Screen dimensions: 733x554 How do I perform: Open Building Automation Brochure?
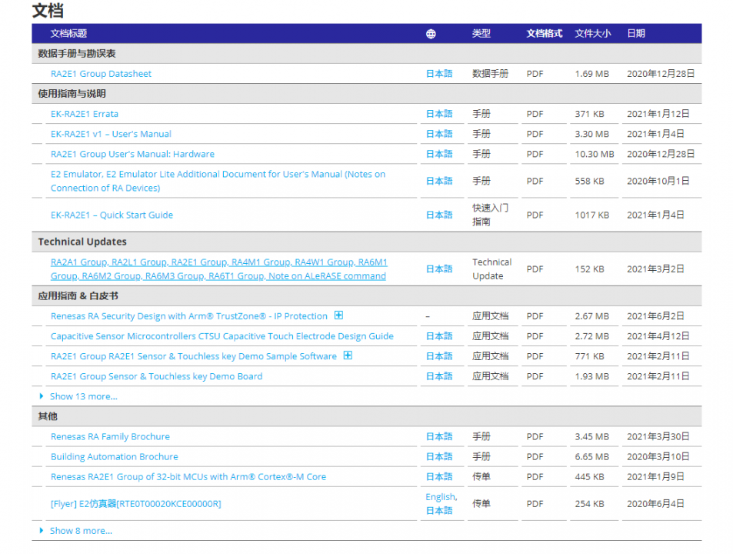pyautogui.click(x=115, y=456)
